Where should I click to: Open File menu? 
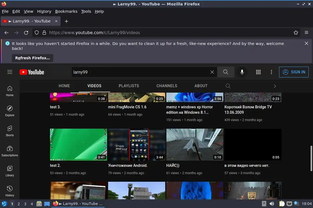click(5, 11)
